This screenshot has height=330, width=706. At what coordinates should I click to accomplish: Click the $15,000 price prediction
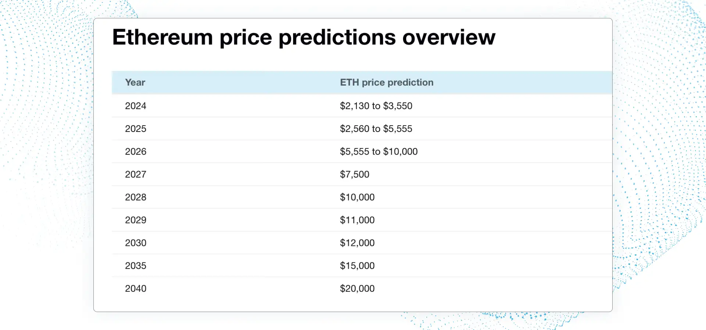pyautogui.click(x=357, y=266)
